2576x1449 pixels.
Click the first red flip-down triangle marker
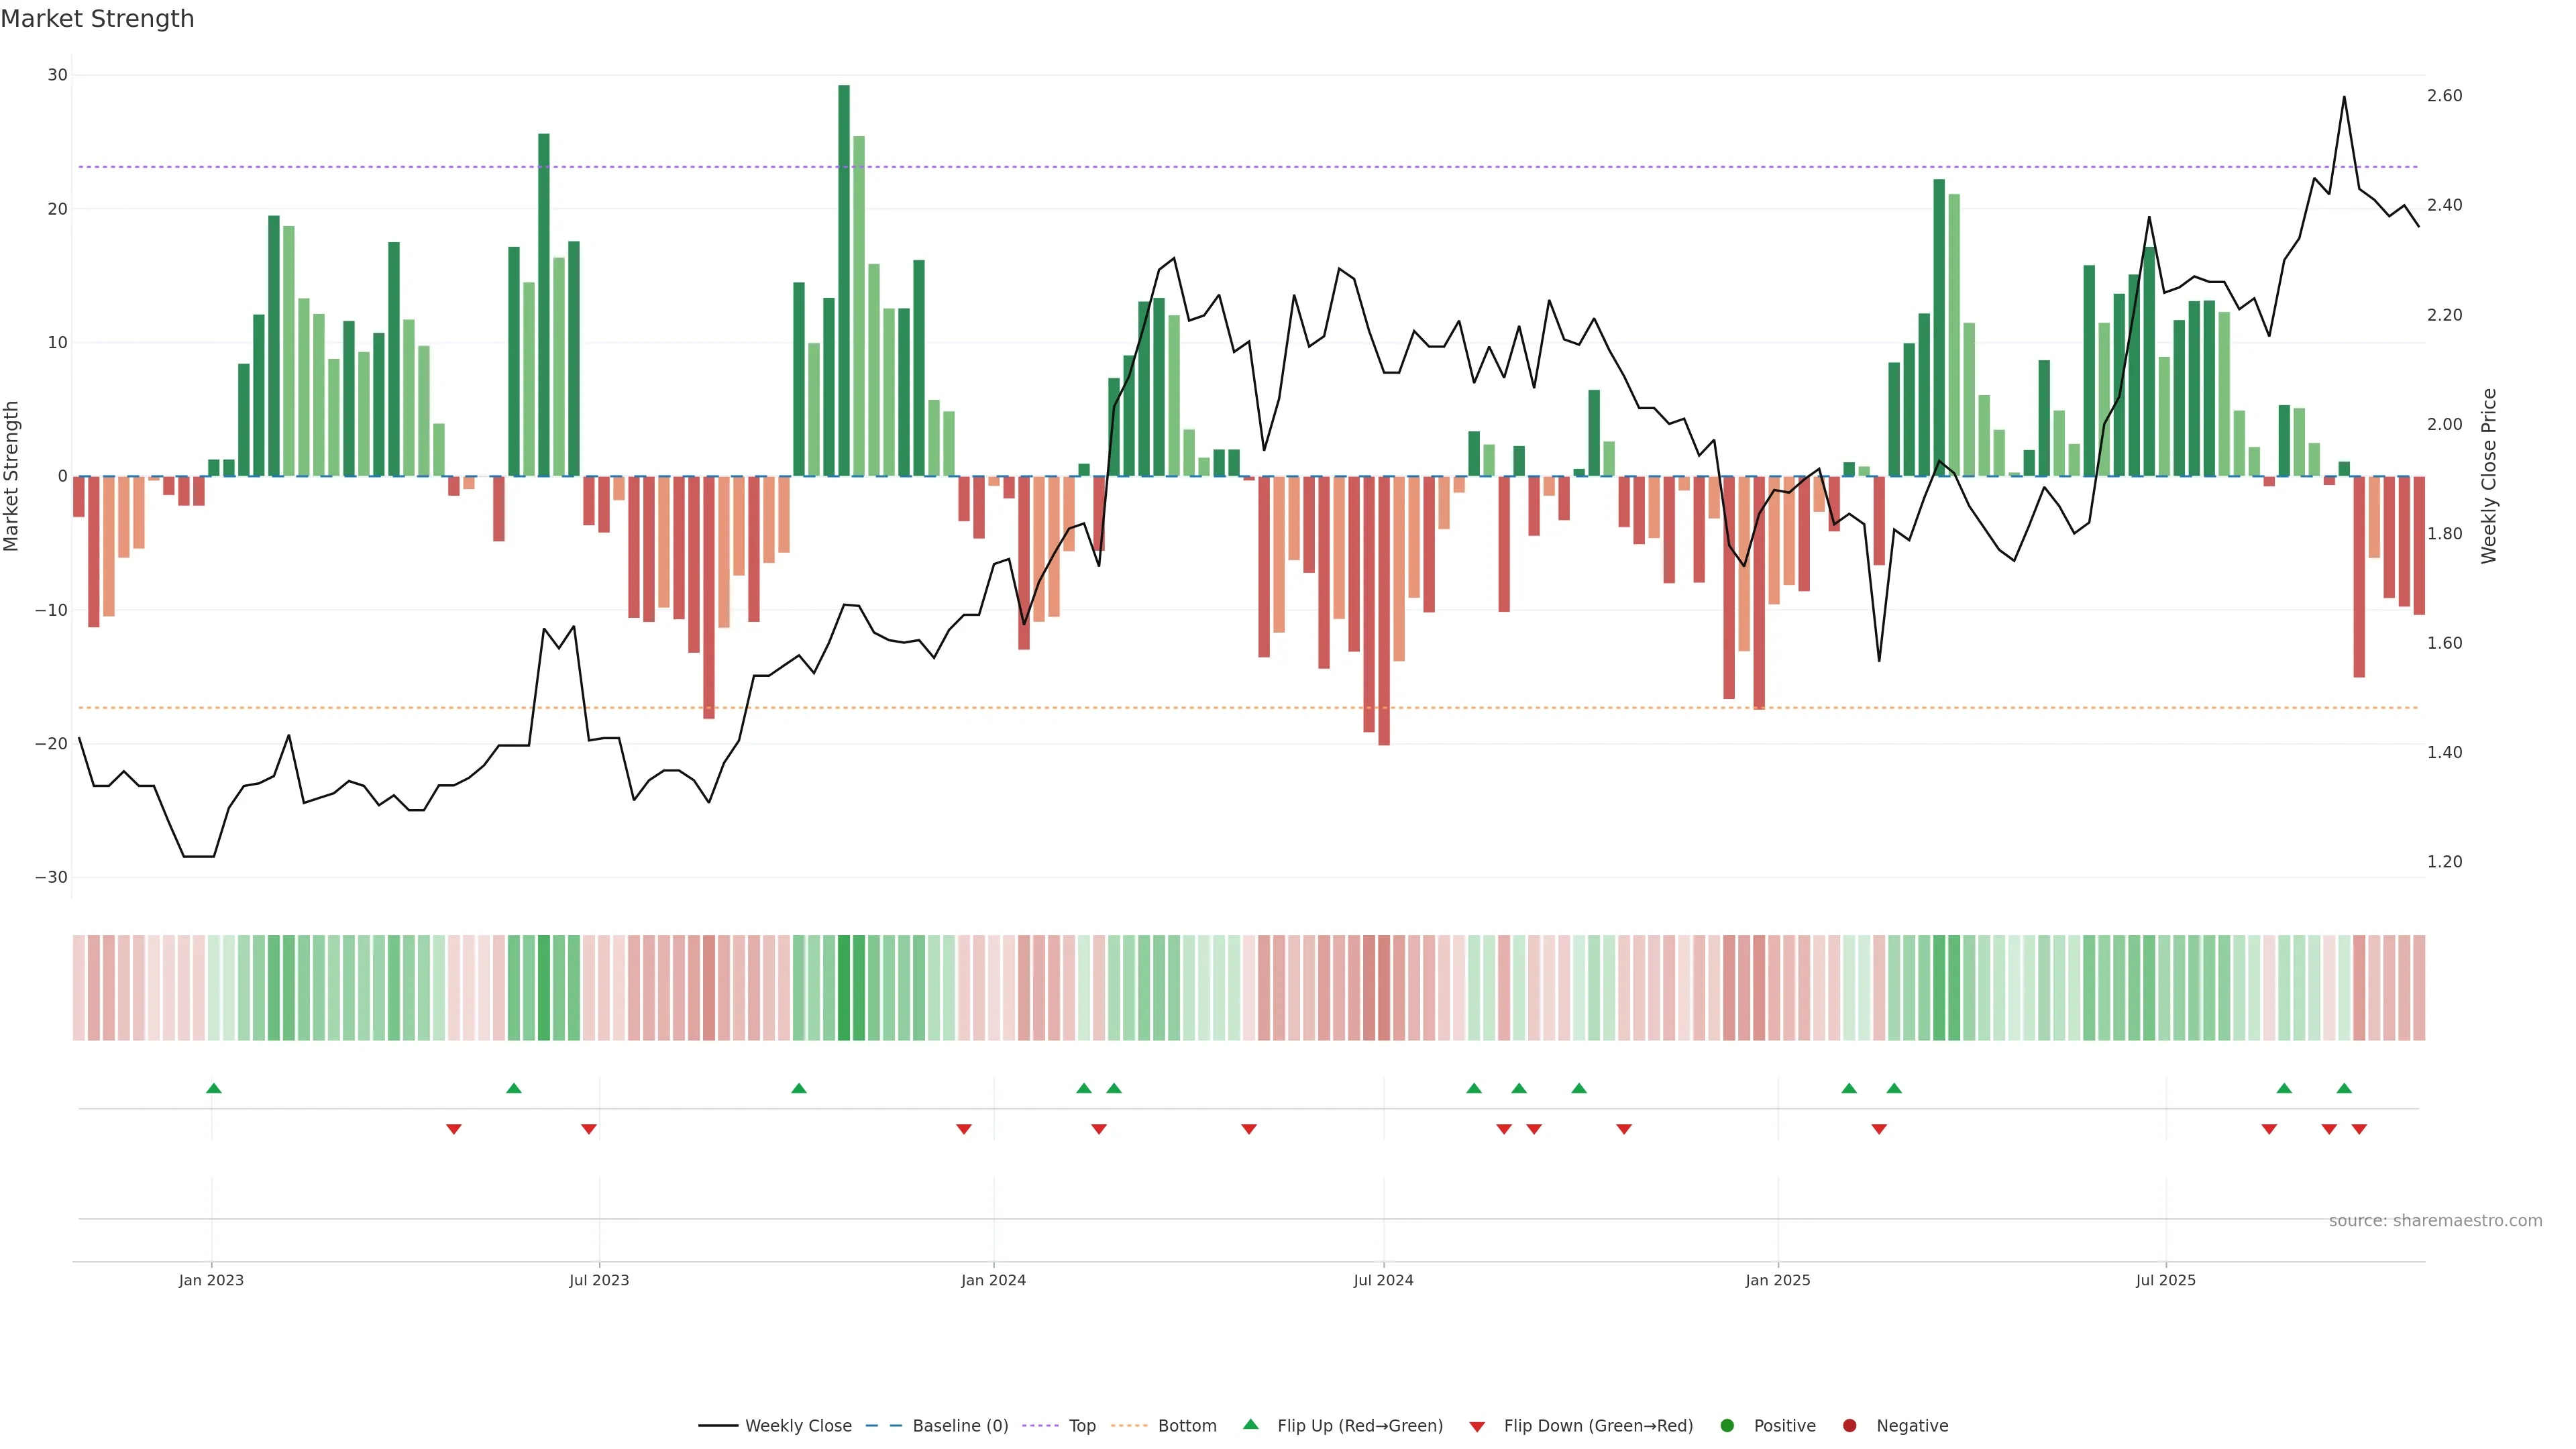(x=453, y=1129)
